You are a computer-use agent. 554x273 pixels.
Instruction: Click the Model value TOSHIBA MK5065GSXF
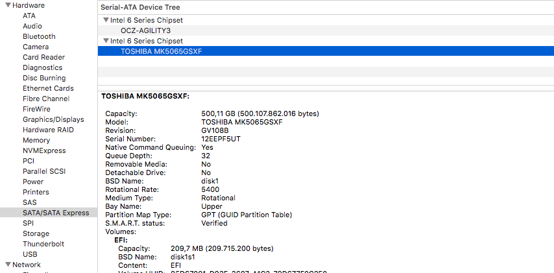[242, 122]
